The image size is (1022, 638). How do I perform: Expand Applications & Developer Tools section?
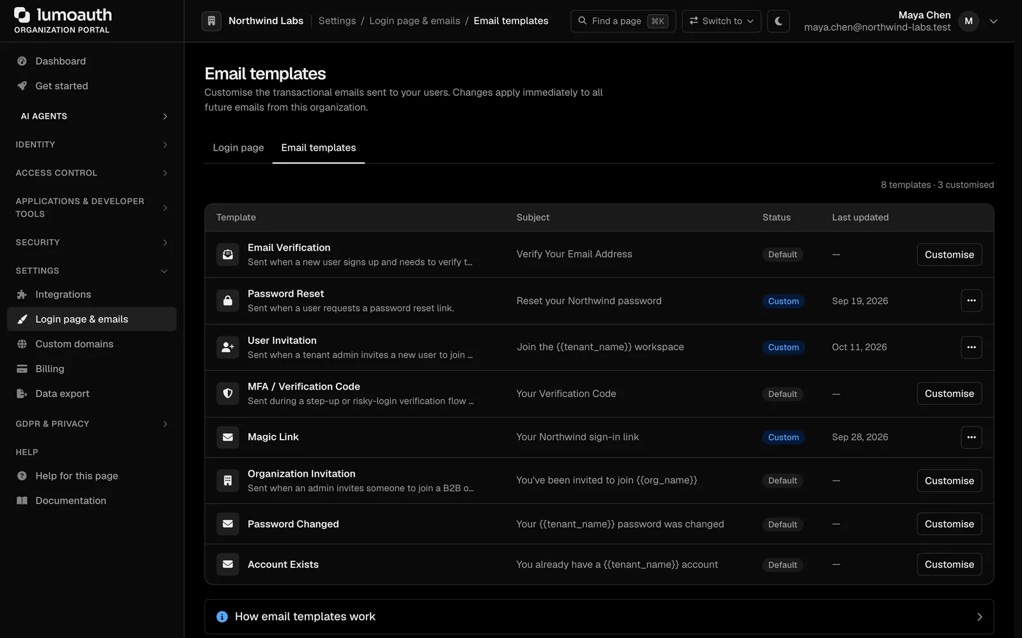92,207
